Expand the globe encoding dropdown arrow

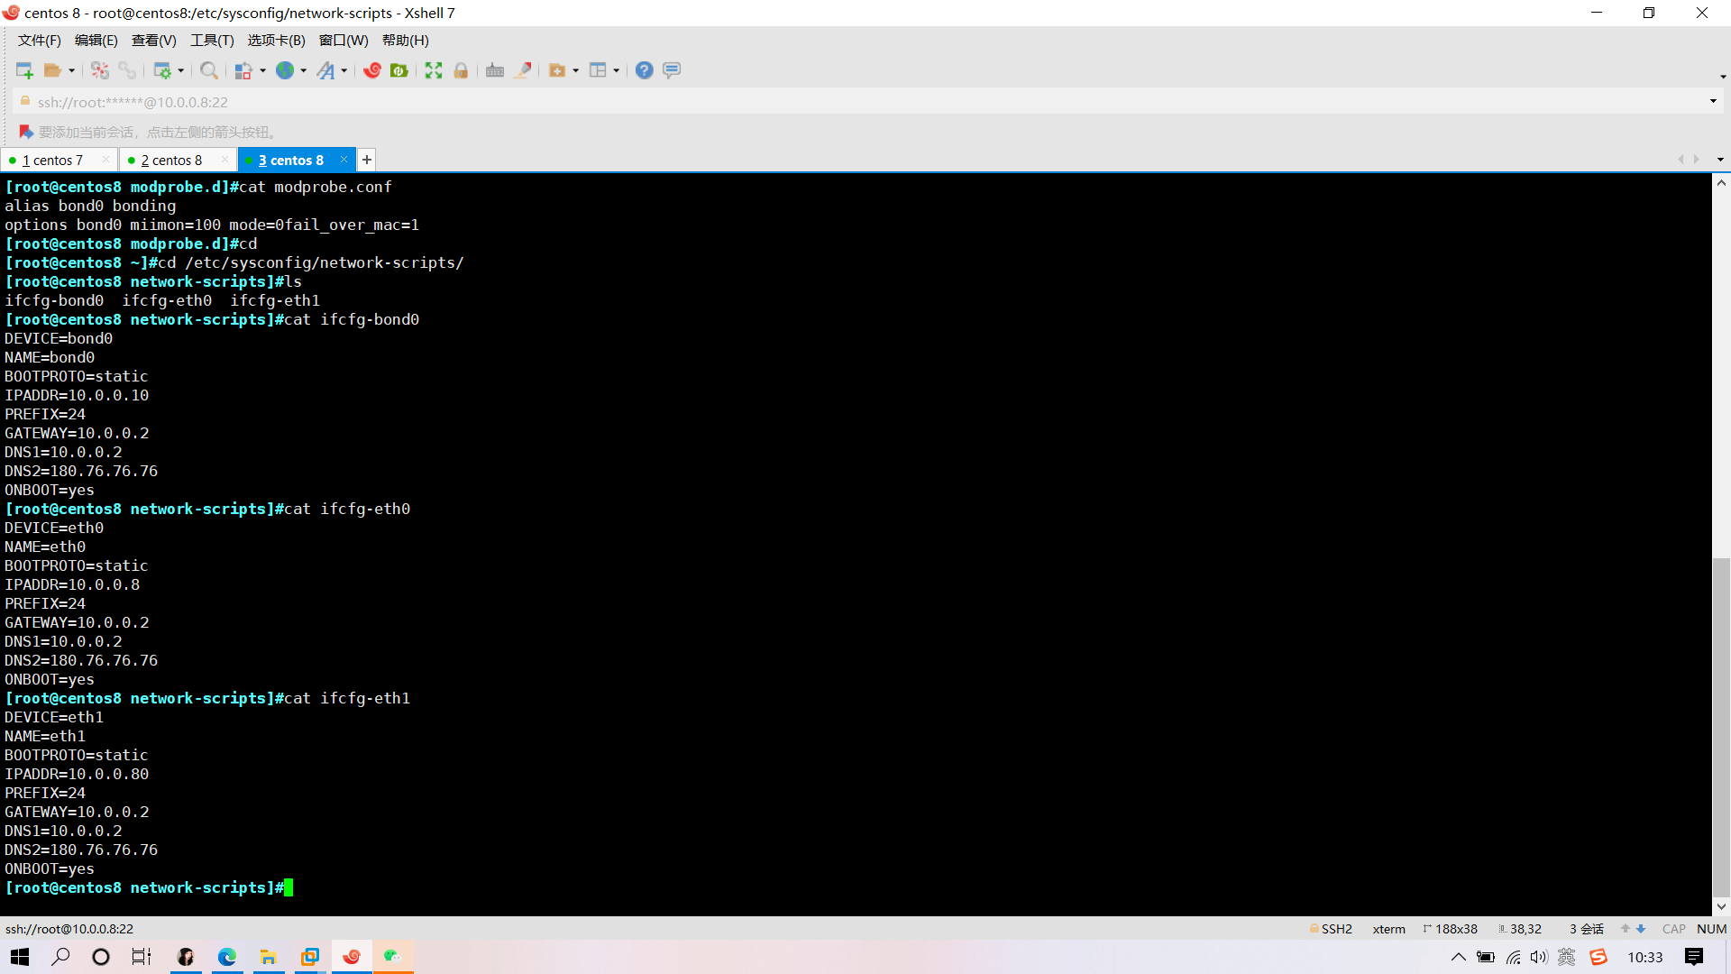coord(304,70)
